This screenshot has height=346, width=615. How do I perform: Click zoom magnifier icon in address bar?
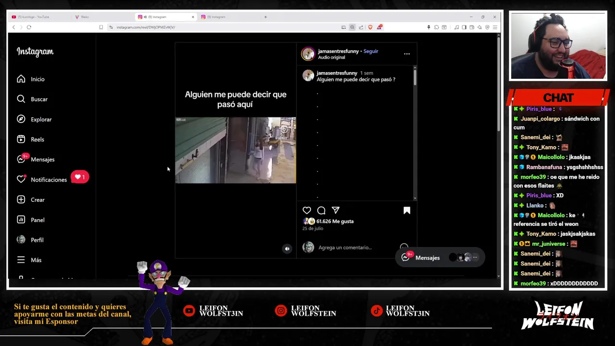(x=352, y=27)
